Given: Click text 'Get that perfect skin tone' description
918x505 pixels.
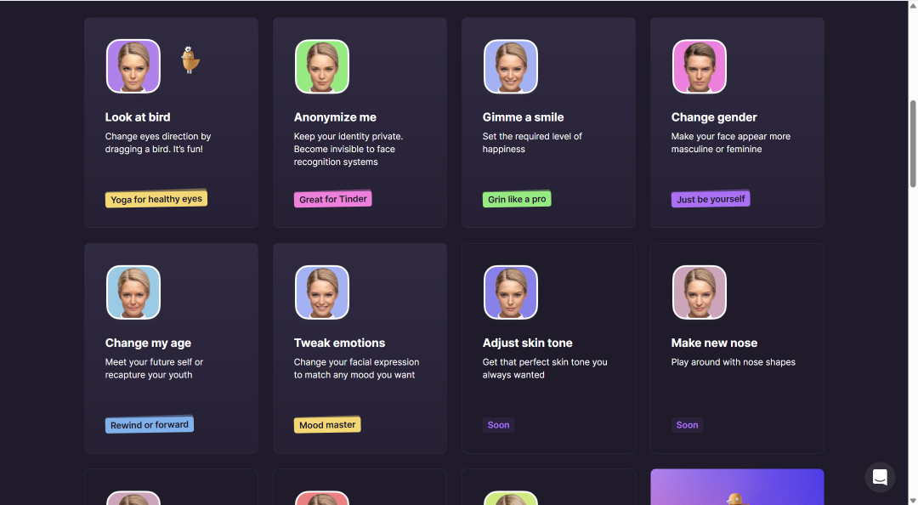Looking at the screenshot, I should coord(545,368).
